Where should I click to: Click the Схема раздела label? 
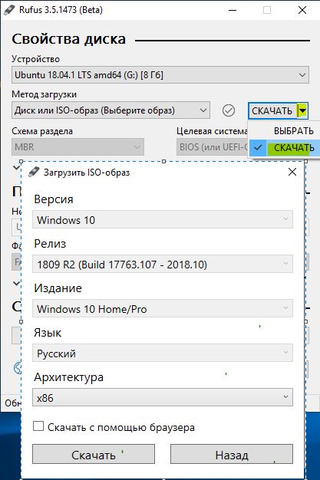click(42, 131)
